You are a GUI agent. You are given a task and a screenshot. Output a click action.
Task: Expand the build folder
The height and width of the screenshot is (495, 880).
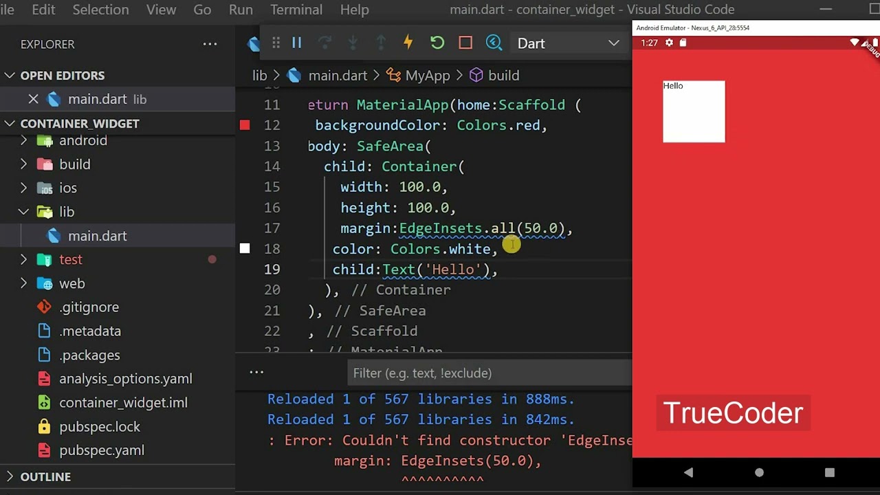pos(23,164)
